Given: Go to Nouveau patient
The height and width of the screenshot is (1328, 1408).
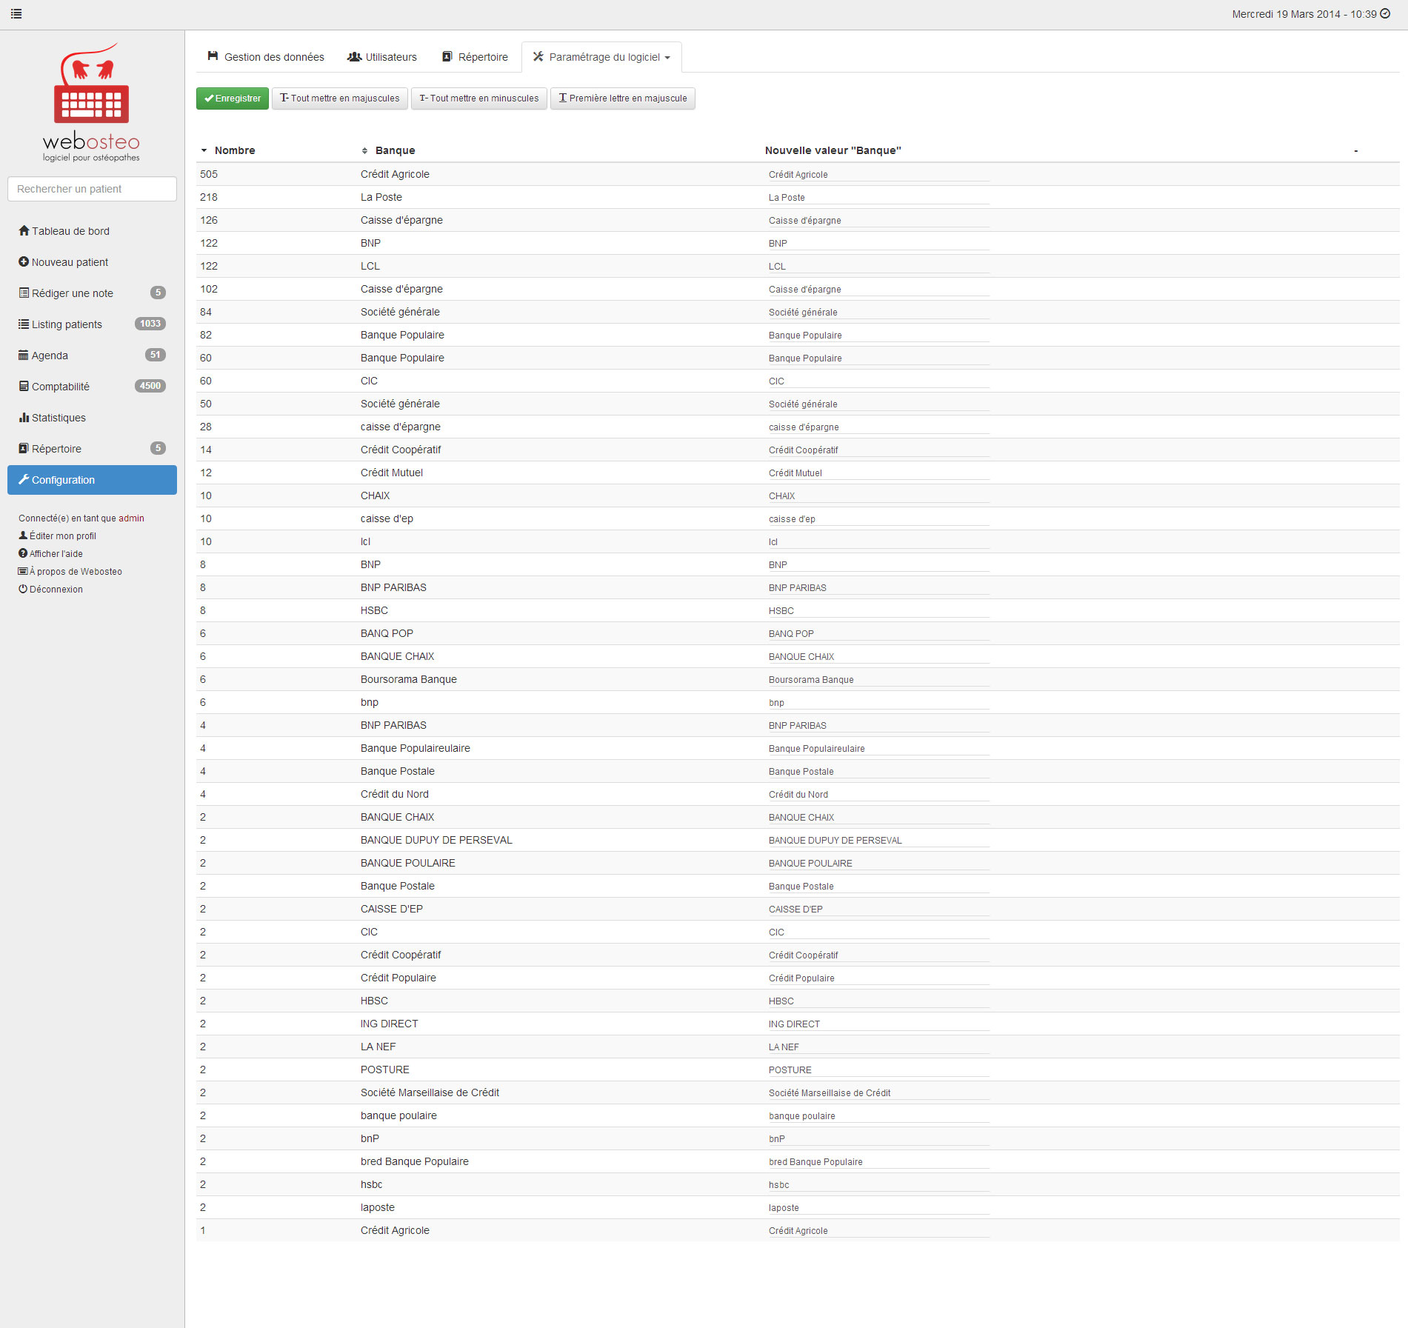Looking at the screenshot, I should click(x=92, y=262).
